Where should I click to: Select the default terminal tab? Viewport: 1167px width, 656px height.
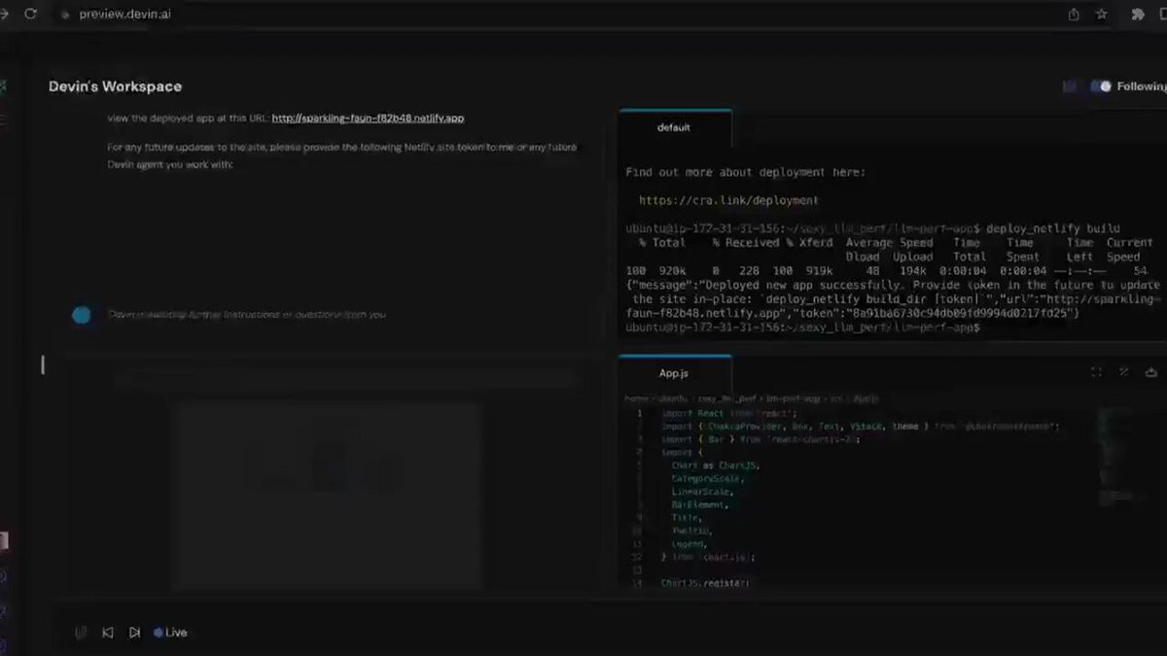point(674,127)
